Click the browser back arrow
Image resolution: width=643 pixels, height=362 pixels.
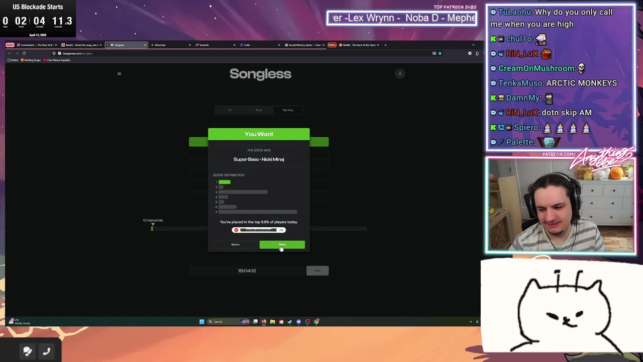tap(10, 53)
